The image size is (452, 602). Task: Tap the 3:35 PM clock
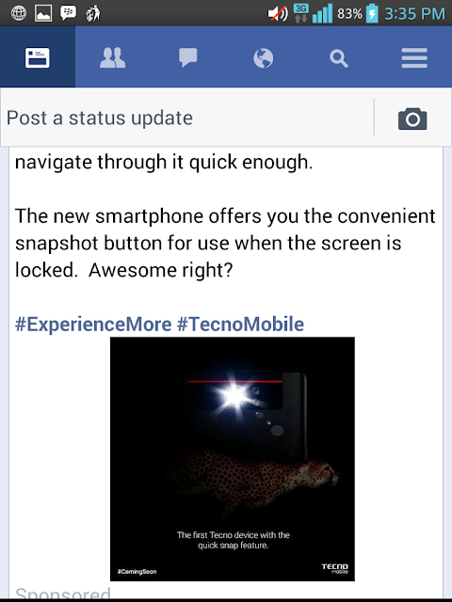tap(414, 14)
